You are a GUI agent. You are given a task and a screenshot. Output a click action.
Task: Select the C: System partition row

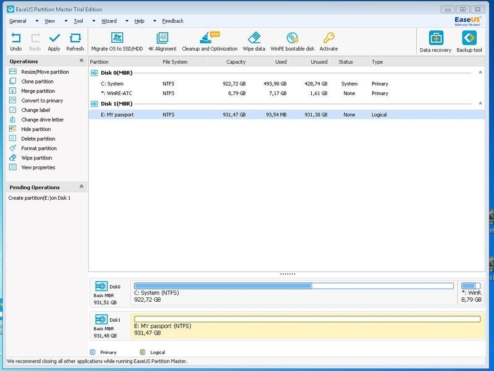(x=287, y=83)
